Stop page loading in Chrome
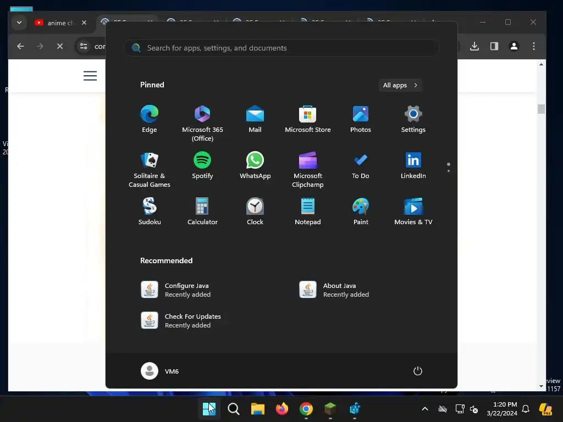The height and width of the screenshot is (422, 563). coord(60,46)
